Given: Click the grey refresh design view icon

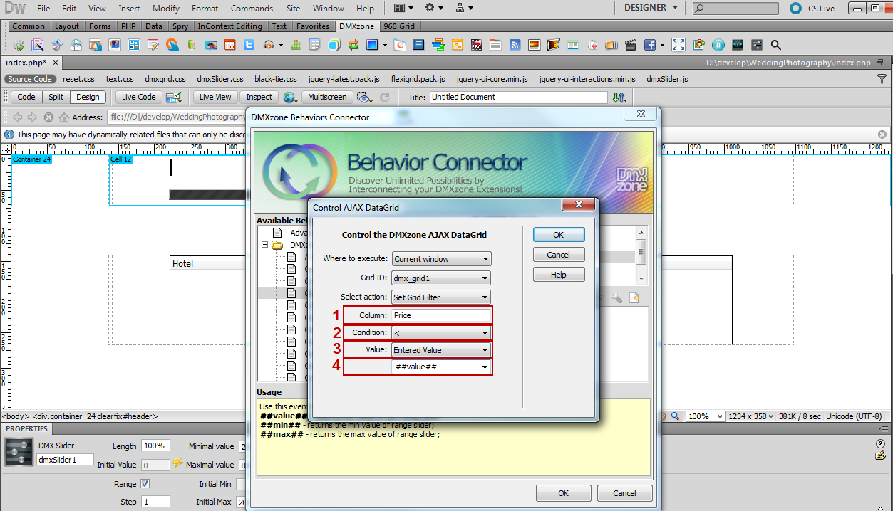Looking at the screenshot, I should tap(385, 97).
